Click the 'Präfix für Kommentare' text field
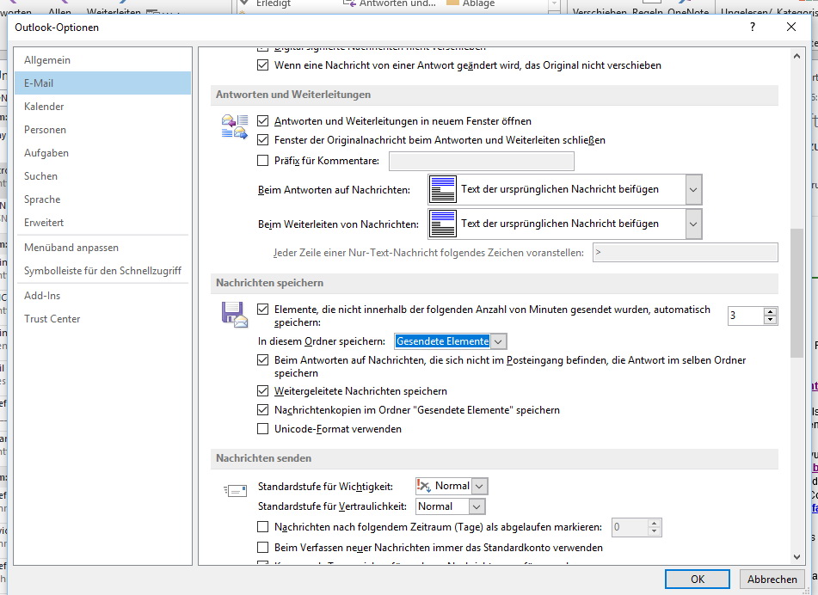Screen dimensions: 818x595 click(482, 161)
